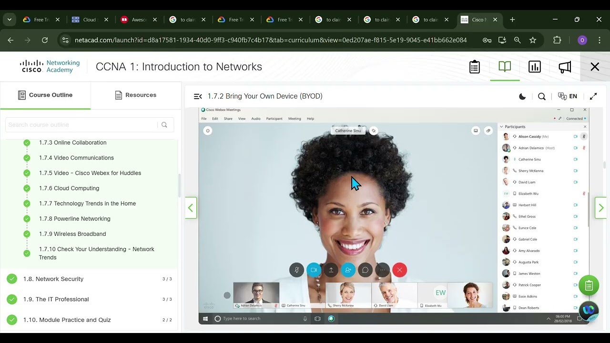Open 1.7.4 Video Communications

[x=76, y=158]
